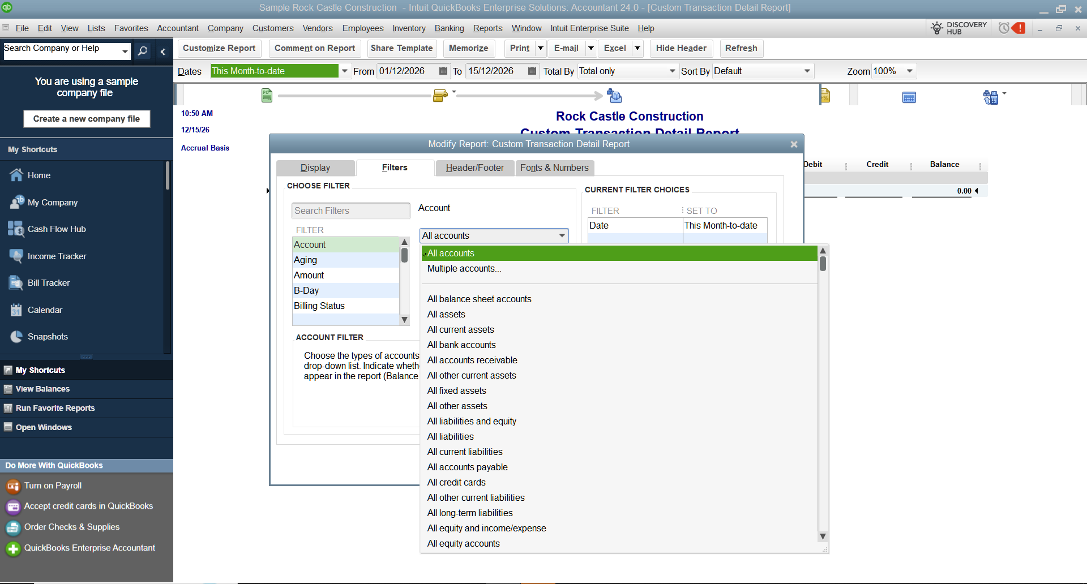The width and height of the screenshot is (1087, 584).
Task: Select Billing Status in filter list
Action: 346,306
